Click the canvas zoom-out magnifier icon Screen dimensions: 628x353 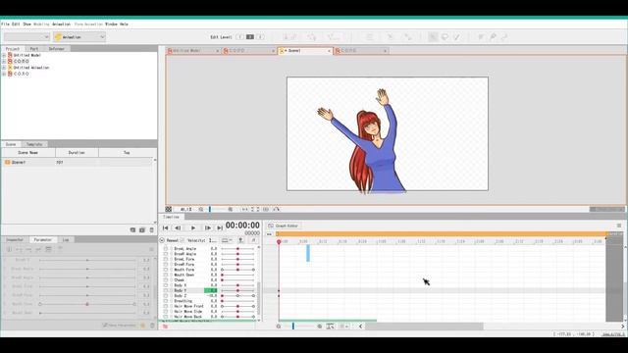(200, 209)
